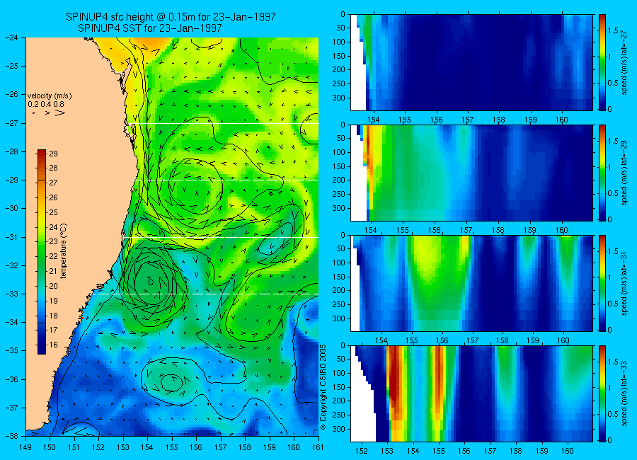
Task: Click the "23" tick on temperature color bar
Action: pos(53,242)
